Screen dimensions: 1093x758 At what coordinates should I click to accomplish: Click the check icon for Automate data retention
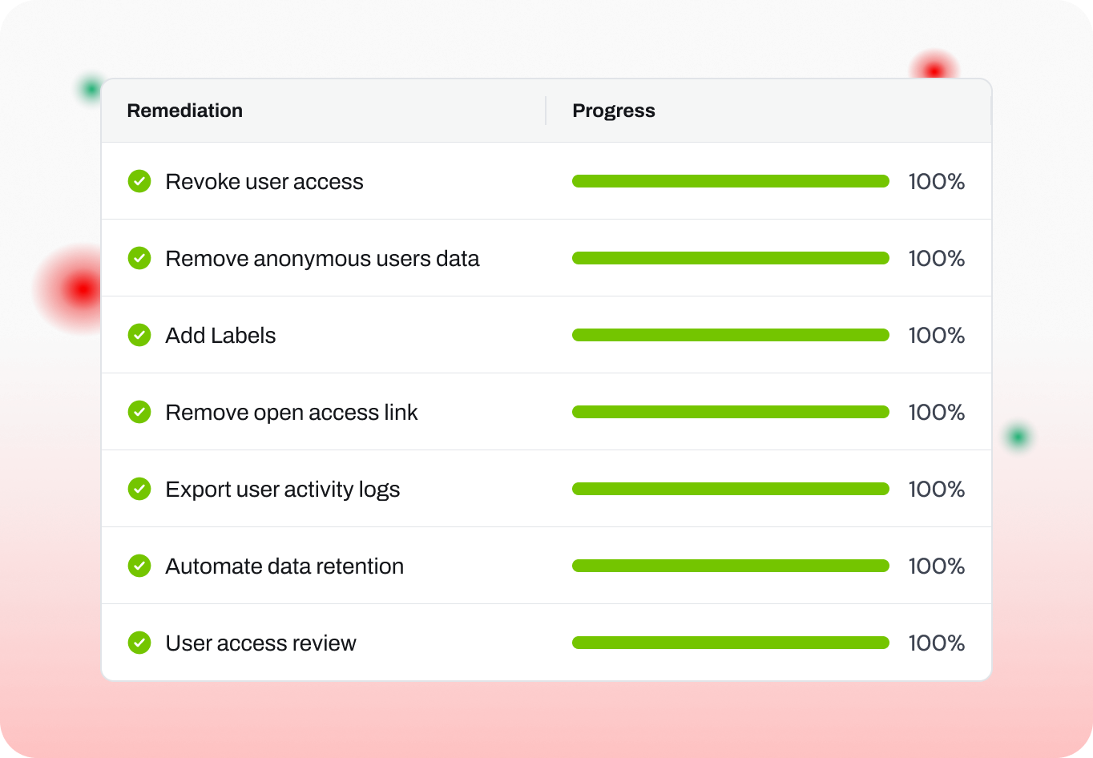click(x=139, y=566)
